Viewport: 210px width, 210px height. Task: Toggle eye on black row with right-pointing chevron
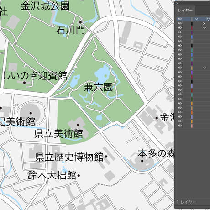[x=180, y=23]
